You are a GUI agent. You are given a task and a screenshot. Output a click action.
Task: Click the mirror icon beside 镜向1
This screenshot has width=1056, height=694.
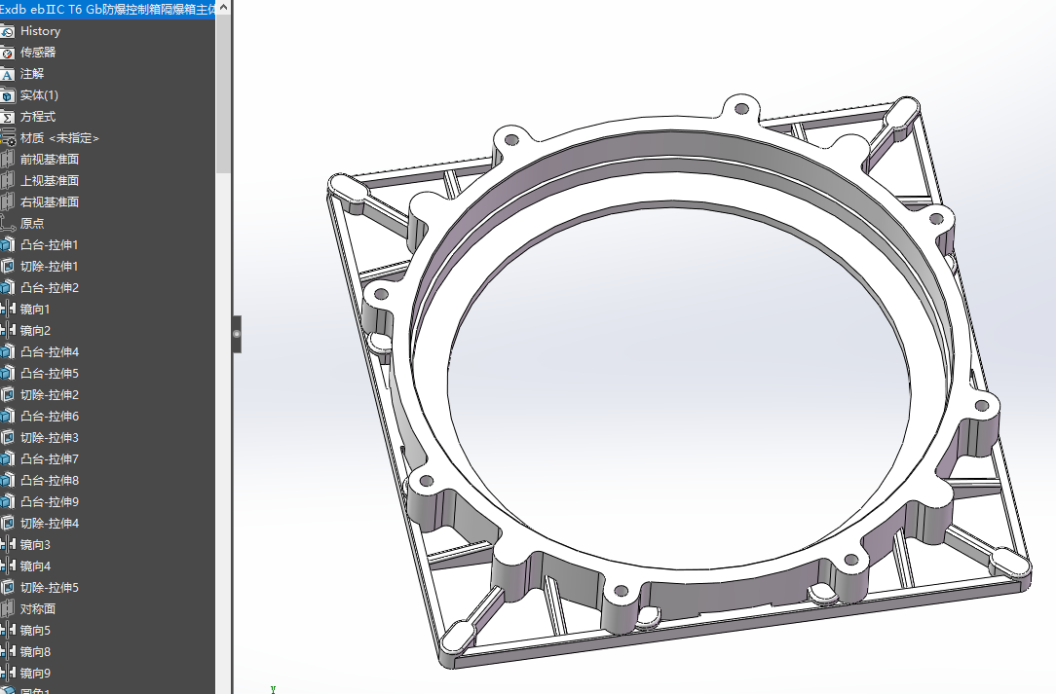(x=8, y=310)
